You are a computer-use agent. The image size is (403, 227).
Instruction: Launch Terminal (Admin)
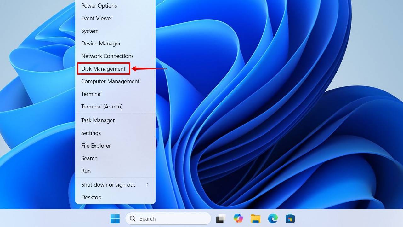coord(102,107)
